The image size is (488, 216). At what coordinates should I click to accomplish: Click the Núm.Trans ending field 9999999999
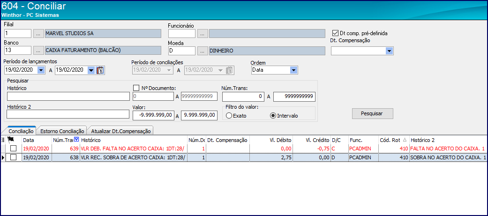coord(294,97)
